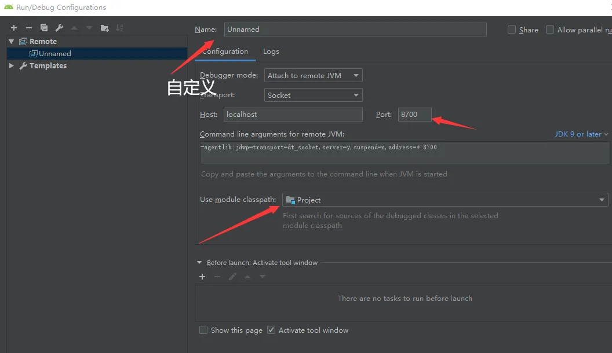The height and width of the screenshot is (353, 612).
Task: Click the Add New Configuration plus icon
Action: point(14,28)
